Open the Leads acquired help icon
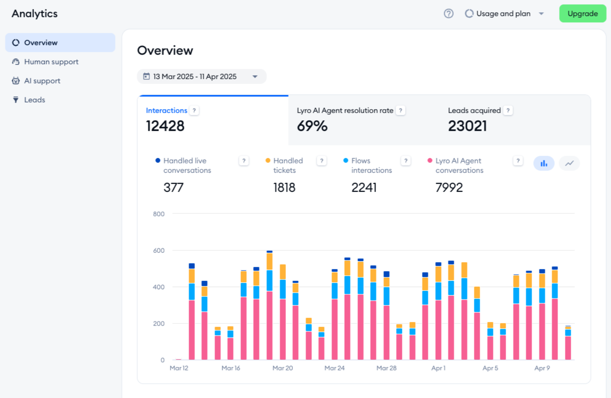Image resolution: width=611 pixels, height=398 pixels. coord(508,111)
